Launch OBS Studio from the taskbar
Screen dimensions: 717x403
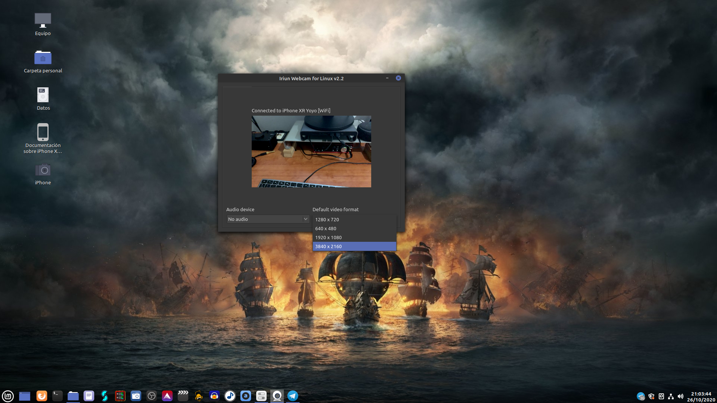[x=152, y=396]
